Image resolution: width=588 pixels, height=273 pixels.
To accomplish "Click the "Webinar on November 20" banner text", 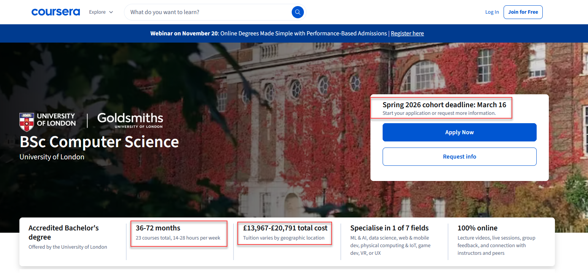I will pyautogui.click(x=184, y=33).
